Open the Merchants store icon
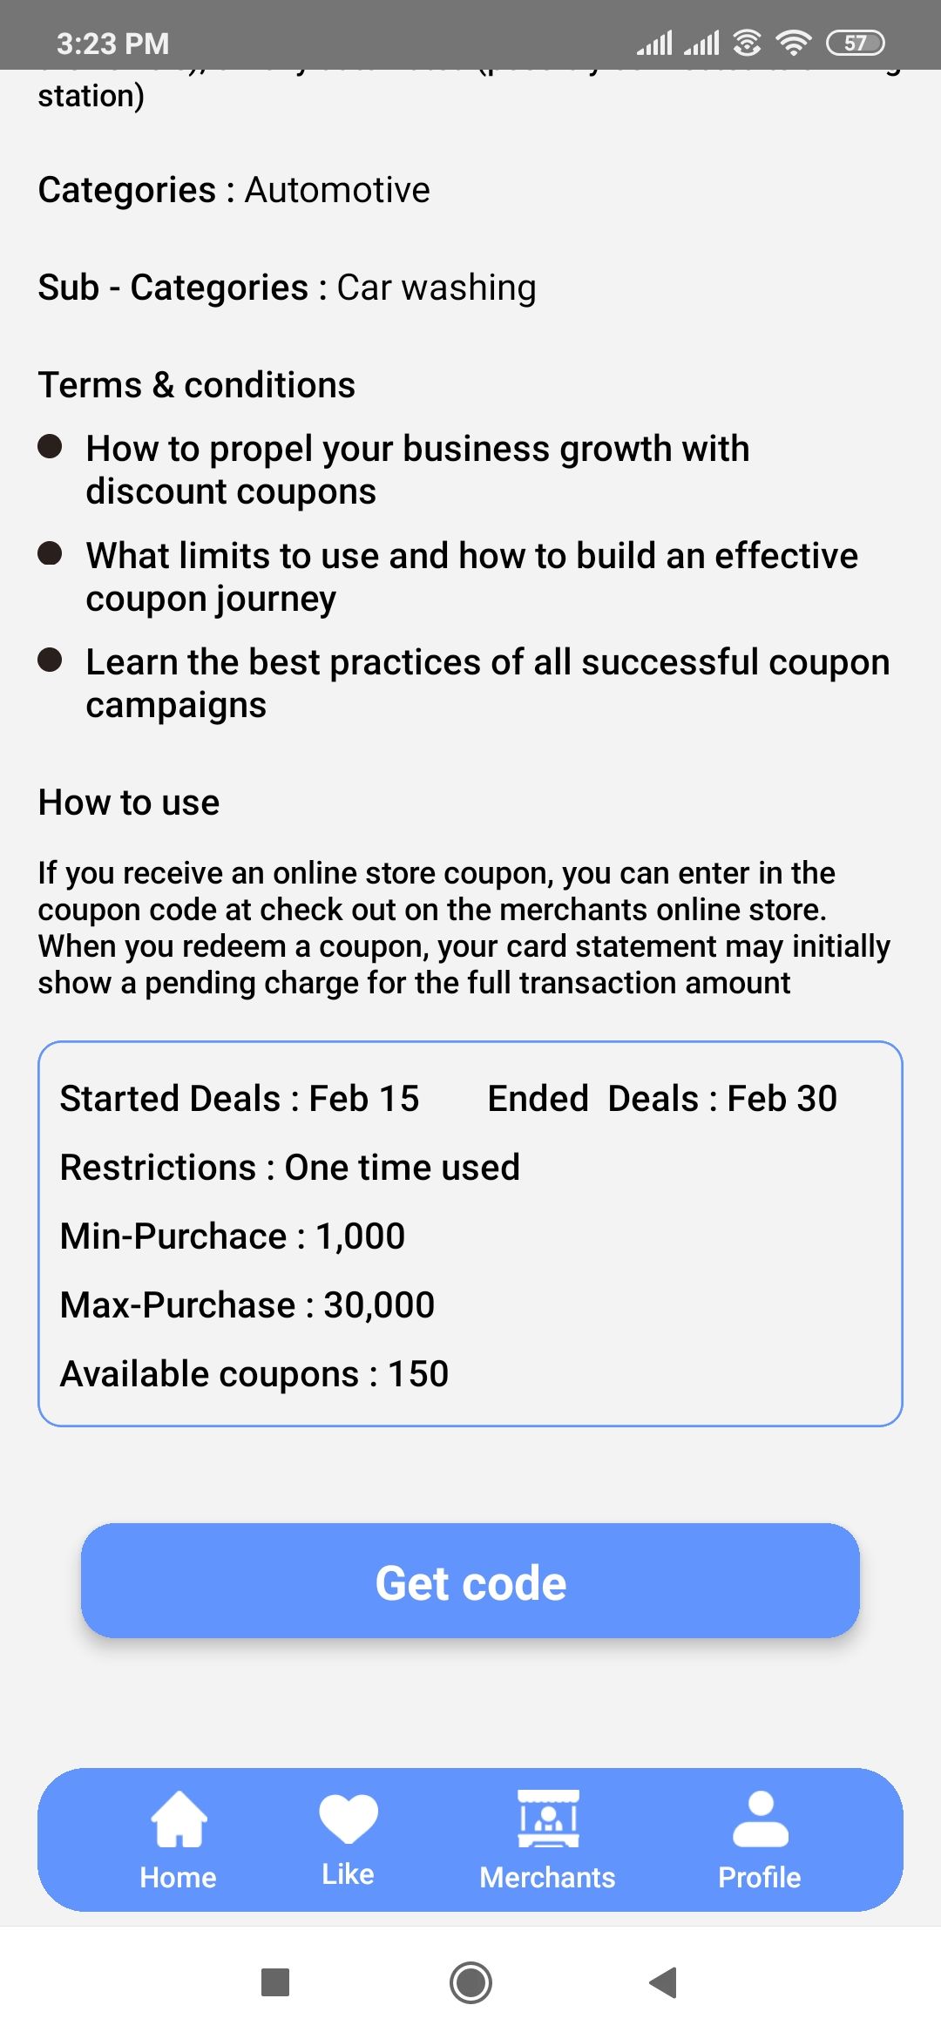The width and height of the screenshot is (941, 2039). pyautogui.click(x=548, y=1819)
